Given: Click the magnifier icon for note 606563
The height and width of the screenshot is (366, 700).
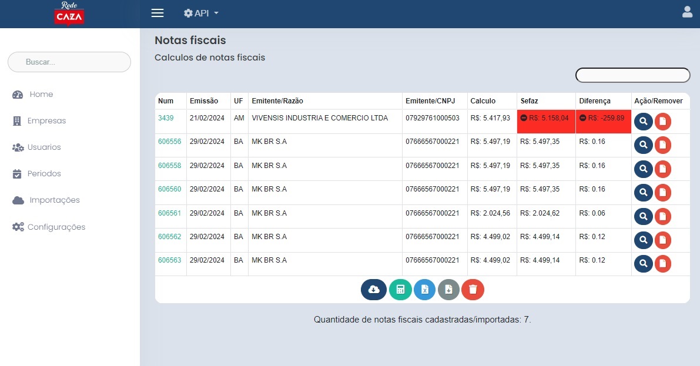Looking at the screenshot, I should tap(644, 264).
